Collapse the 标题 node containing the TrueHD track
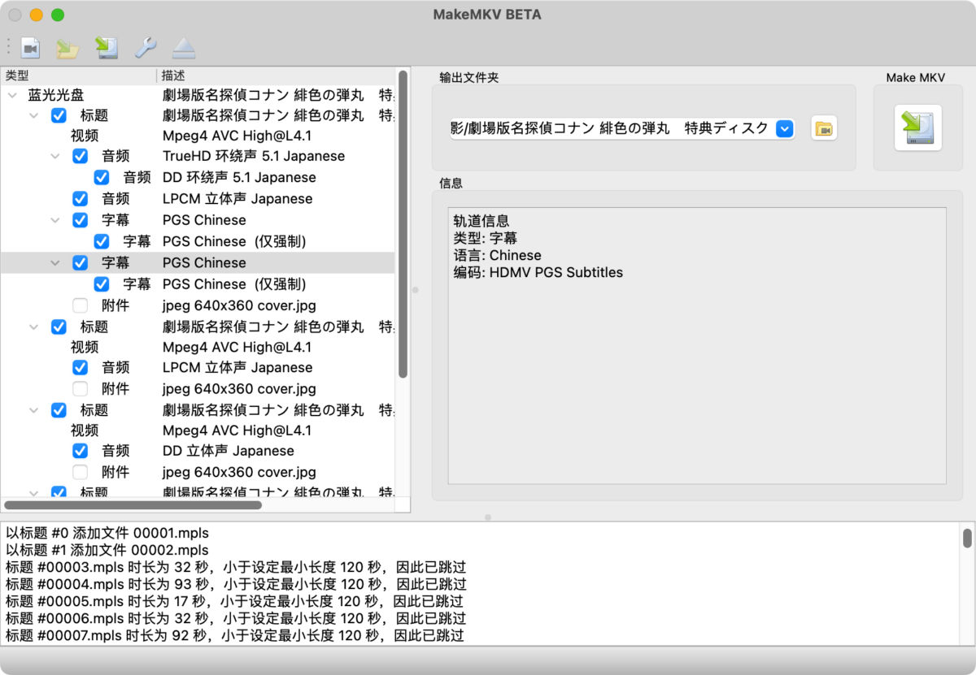Viewport: 976px width, 675px height. click(x=34, y=116)
